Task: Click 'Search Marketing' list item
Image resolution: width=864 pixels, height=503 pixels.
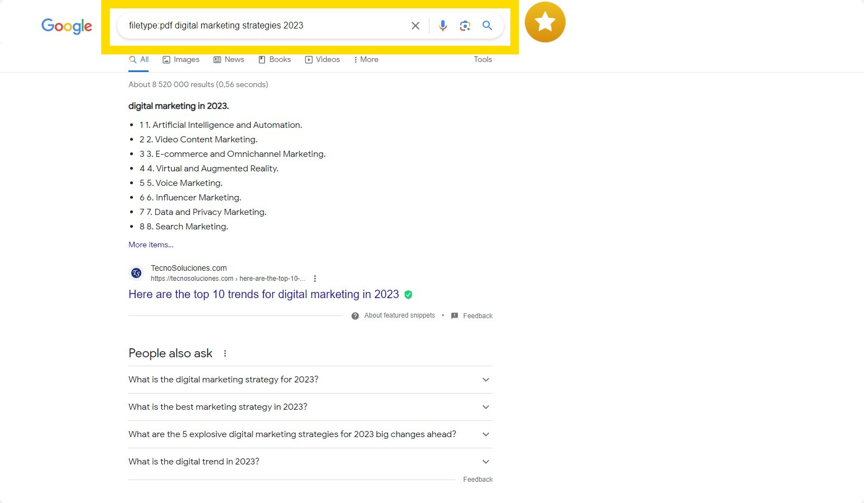Action: [x=184, y=227]
